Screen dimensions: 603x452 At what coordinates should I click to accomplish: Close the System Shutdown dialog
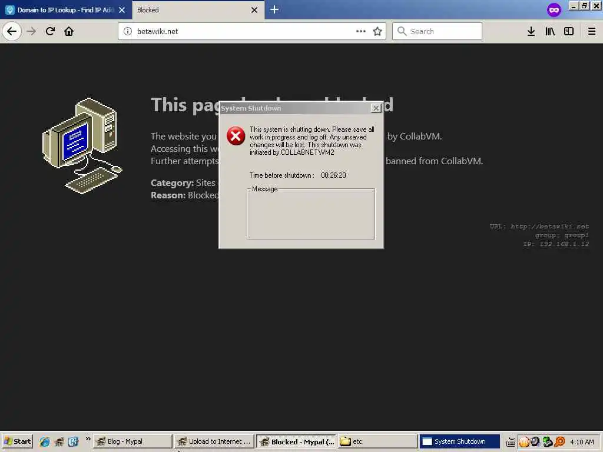[x=376, y=108]
